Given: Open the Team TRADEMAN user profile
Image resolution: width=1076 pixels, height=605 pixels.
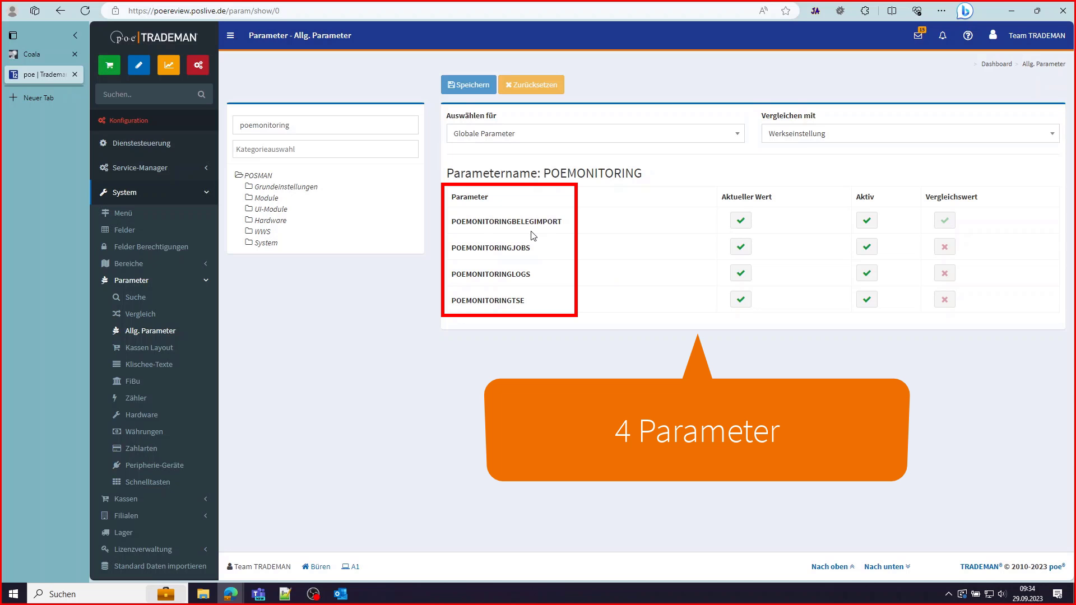Looking at the screenshot, I should (x=1027, y=35).
